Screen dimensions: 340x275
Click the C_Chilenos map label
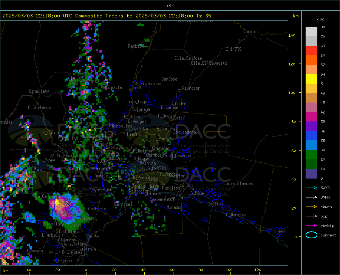39,107
